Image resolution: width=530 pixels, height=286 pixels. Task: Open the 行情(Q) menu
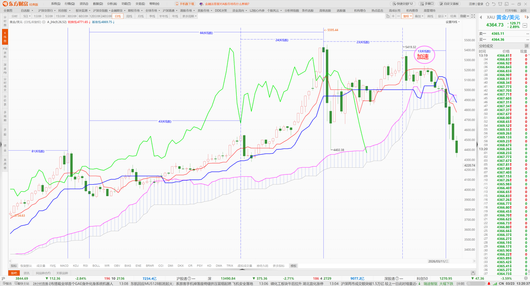coord(70,4)
